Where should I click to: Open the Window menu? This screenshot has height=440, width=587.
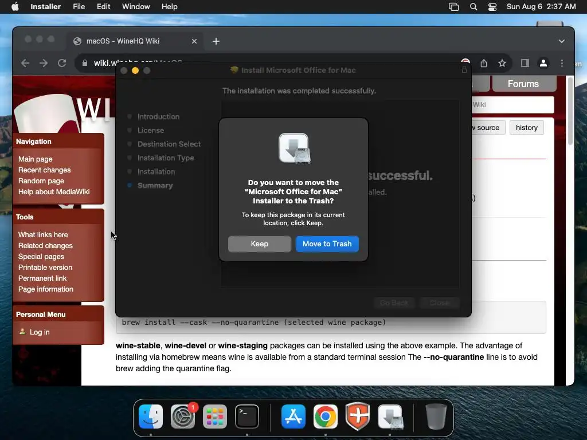[x=136, y=7]
